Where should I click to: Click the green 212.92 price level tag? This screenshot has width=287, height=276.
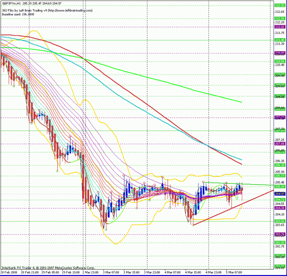(280, 6)
